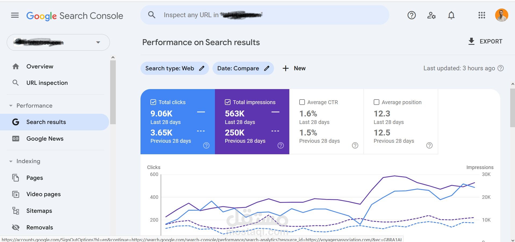
Task: Click the Inspect any URL search field
Action: [264, 15]
